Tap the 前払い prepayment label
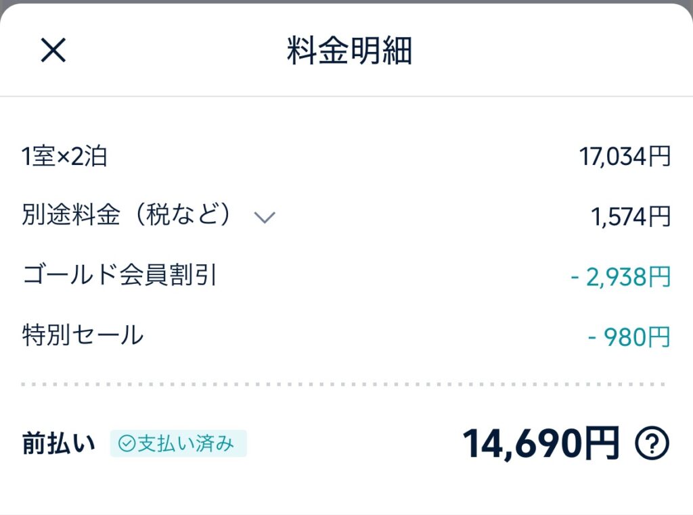 pos(58,443)
